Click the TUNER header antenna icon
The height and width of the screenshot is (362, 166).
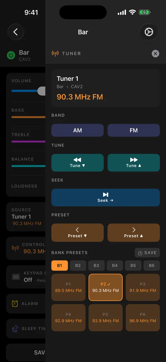point(55,53)
